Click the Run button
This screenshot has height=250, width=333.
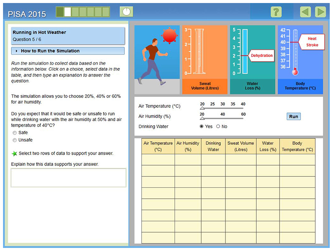click(x=294, y=116)
